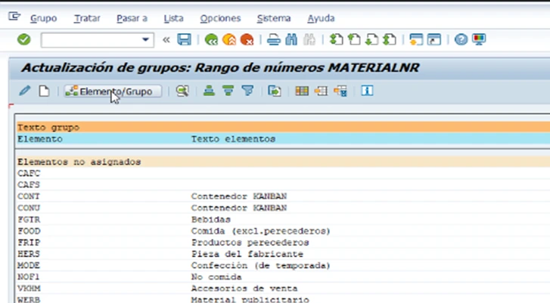Select the CONT element row
550x303 pixels.
pyautogui.click(x=283, y=196)
